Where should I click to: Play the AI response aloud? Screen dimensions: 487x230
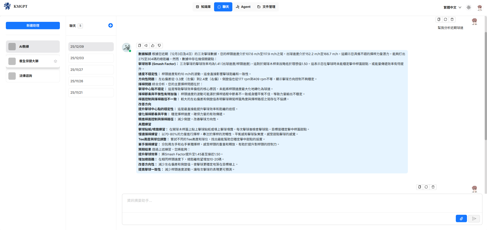(x=146, y=46)
